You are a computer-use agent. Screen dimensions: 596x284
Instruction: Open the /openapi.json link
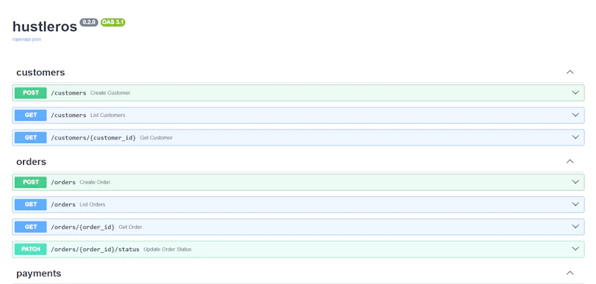27,40
